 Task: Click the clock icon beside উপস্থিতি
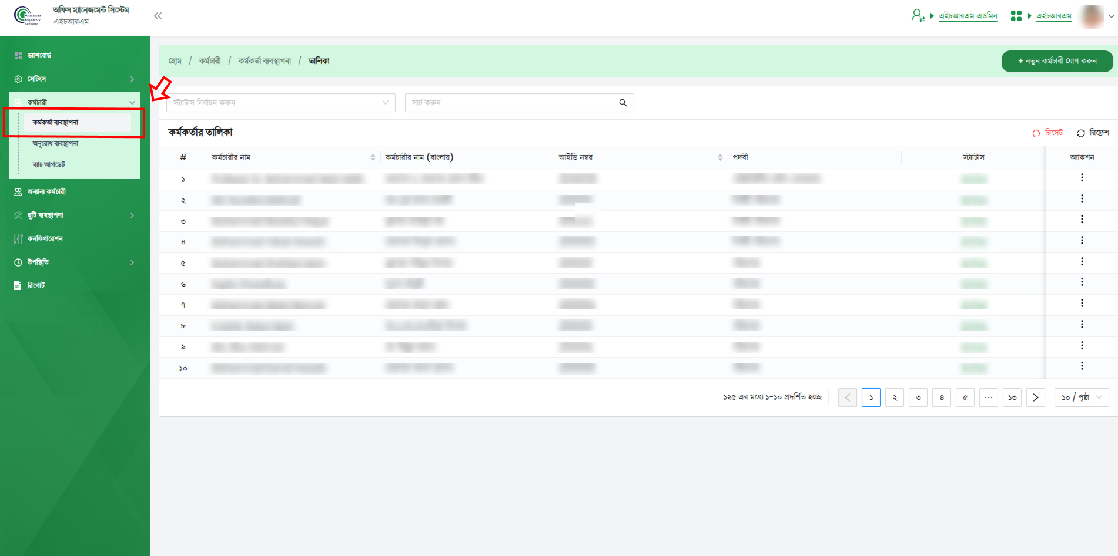(18, 262)
